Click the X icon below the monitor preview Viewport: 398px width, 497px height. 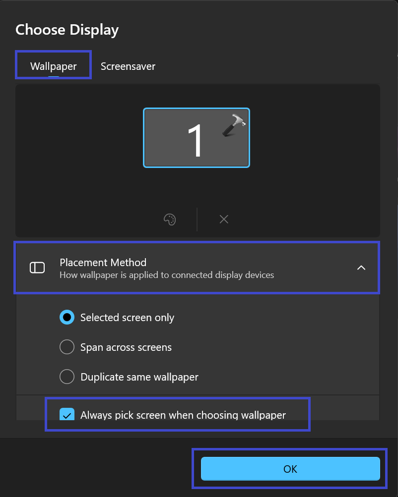click(224, 219)
